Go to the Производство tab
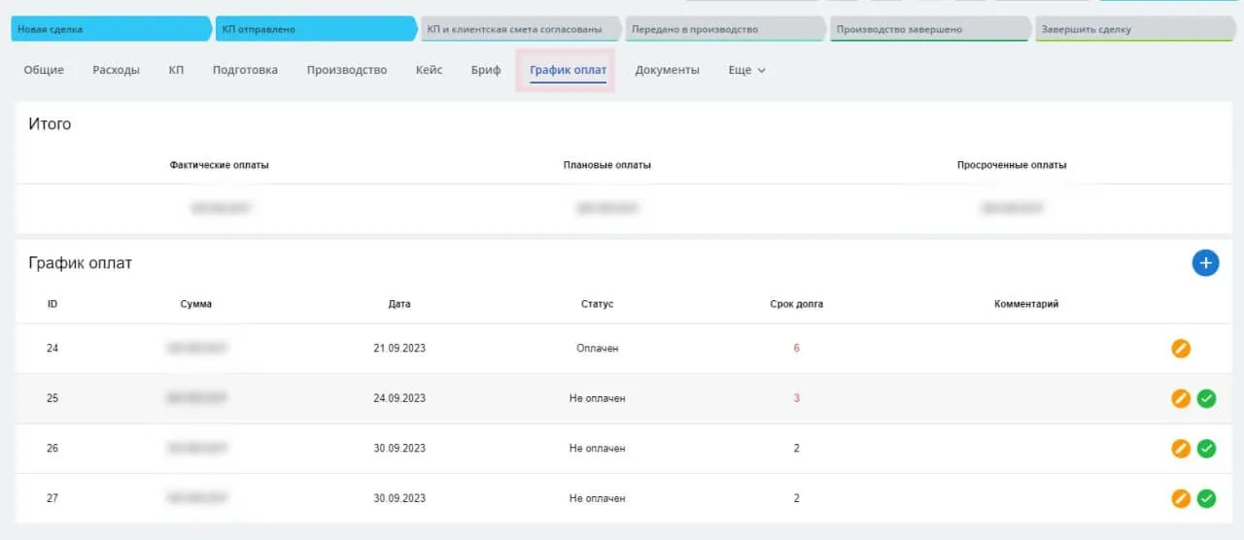This screenshot has width=1244, height=540. pos(346,70)
